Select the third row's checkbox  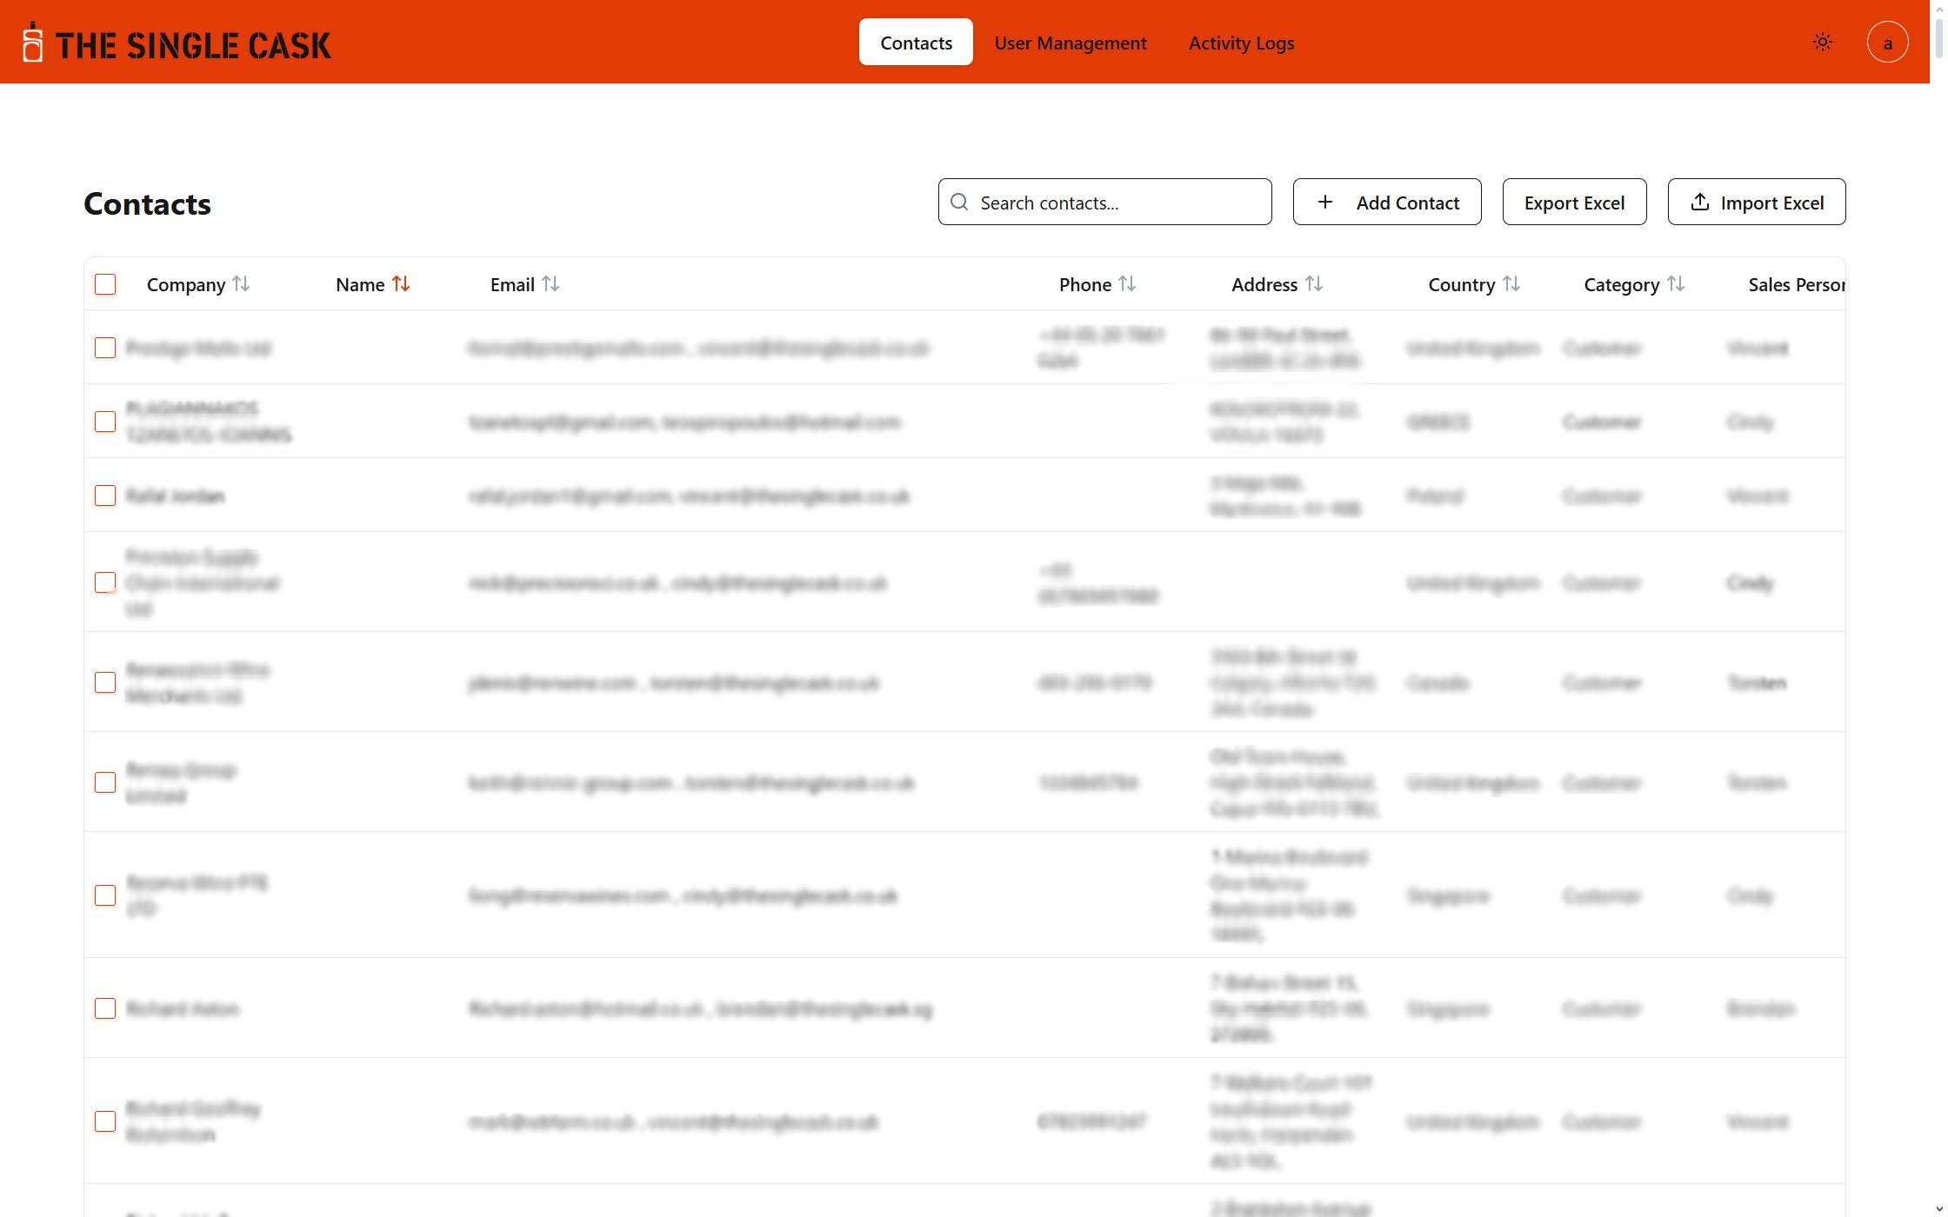(105, 495)
